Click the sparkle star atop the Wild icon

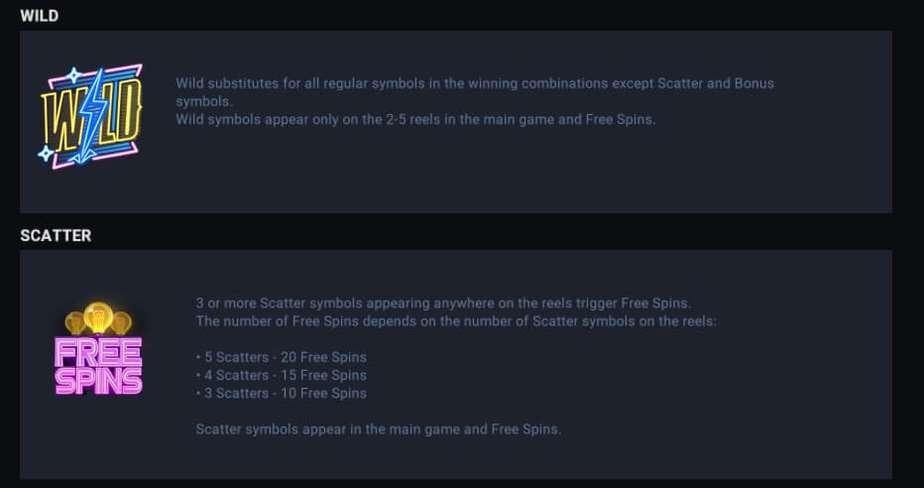(x=73, y=75)
